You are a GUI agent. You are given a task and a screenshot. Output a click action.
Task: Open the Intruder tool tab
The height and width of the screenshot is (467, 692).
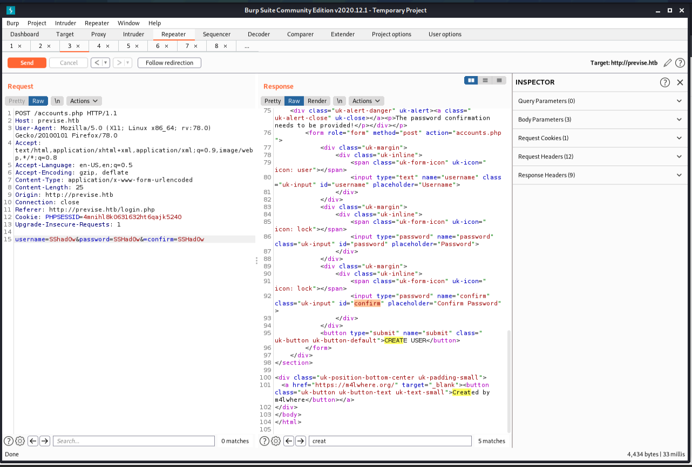pyautogui.click(x=133, y=35)
